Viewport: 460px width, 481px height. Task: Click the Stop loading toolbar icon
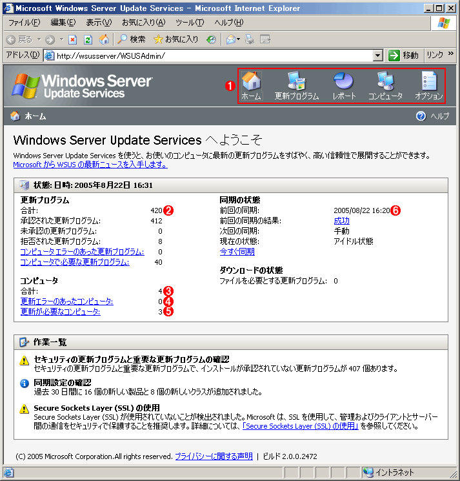[x=73, y=39]
